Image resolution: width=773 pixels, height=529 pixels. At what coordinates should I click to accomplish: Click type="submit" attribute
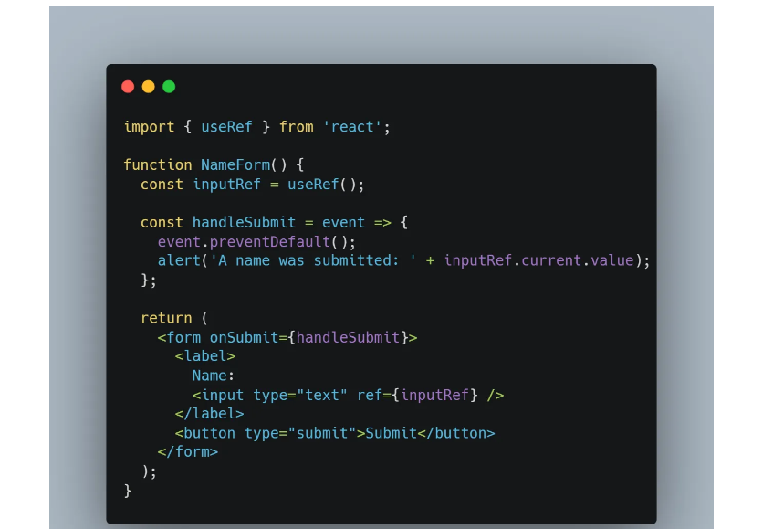coord(300,433)
